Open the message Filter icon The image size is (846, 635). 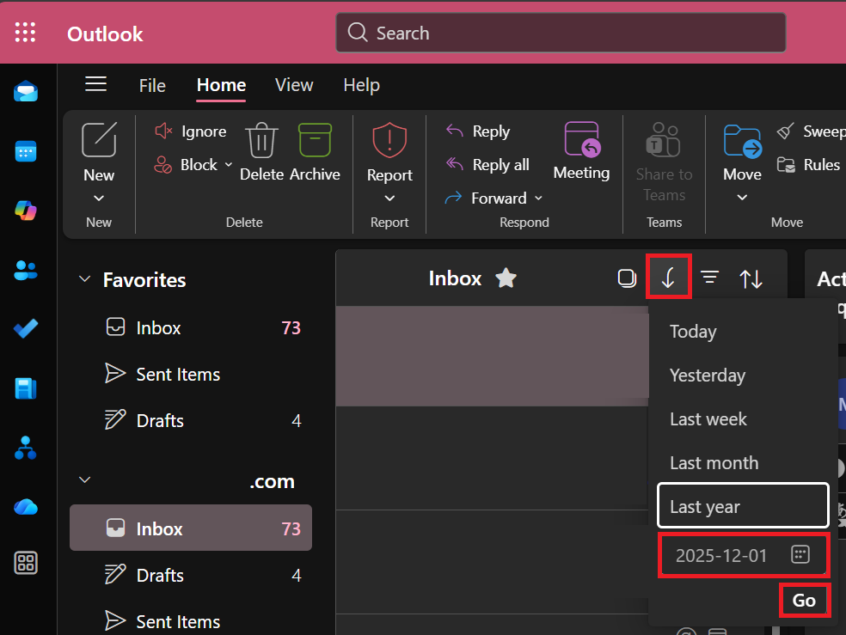coord(709,278)
